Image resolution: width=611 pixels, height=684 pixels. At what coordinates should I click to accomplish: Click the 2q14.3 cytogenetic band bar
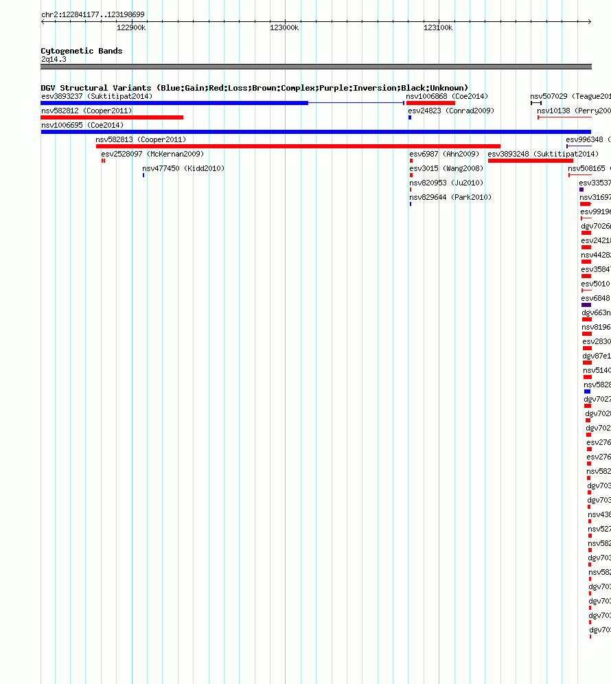[316, 67]
